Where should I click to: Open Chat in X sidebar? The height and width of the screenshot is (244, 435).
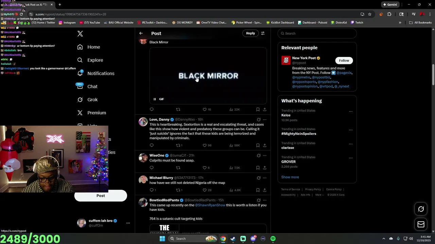(x=87, y=87)
